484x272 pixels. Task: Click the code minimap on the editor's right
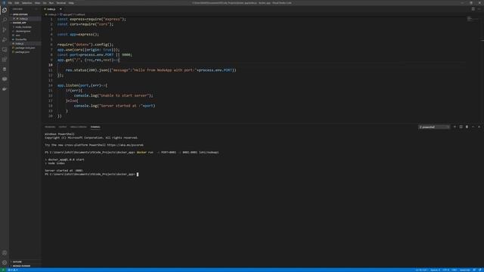click(472, 20)
